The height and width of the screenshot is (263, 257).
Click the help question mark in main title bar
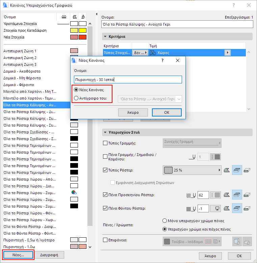tap(233, 5)
